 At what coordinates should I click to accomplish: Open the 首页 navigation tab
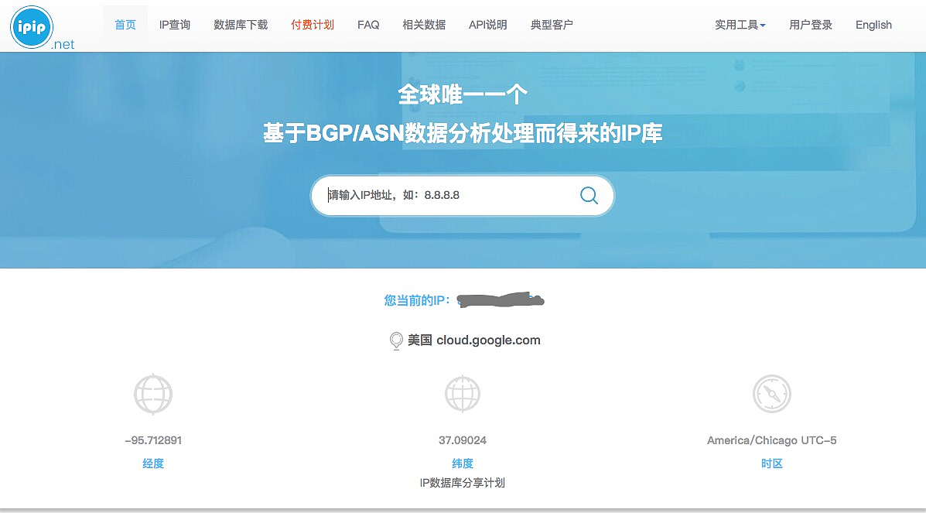tap(125, 25)
